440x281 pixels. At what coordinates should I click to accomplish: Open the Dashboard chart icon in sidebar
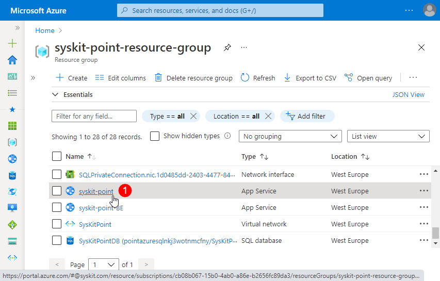[12, 76]
